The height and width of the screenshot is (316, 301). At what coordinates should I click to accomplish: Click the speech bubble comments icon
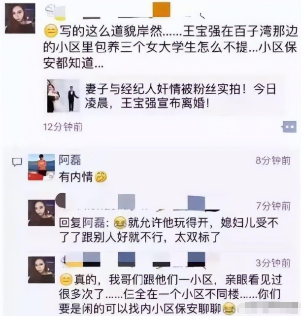(17, 162)
